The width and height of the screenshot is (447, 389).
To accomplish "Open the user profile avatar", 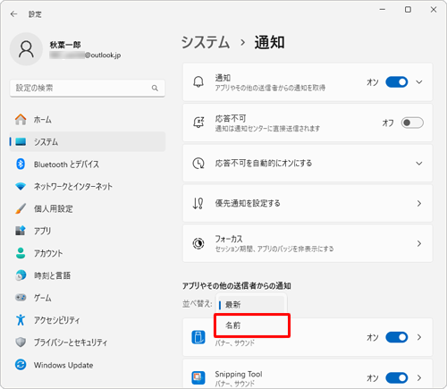I will pyautogui.click(x=26, y=49).
